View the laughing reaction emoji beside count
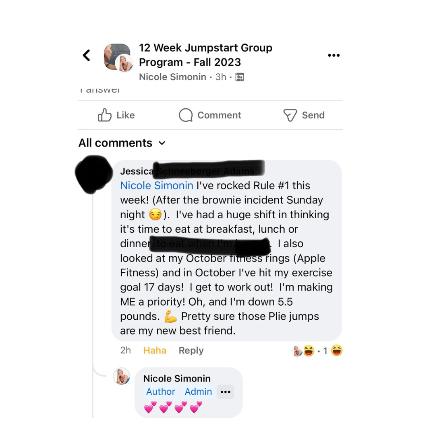Image resolution: width=435 pixels, height=435 pixels. [x=336, y=350]
